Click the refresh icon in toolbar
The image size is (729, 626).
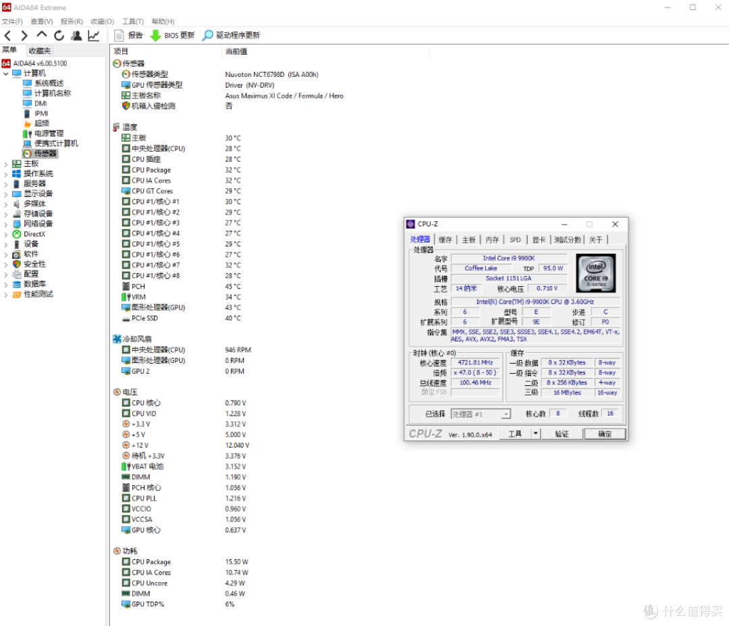(59, 35)
